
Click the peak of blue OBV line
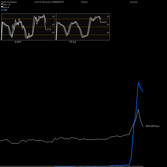(138, 82)
